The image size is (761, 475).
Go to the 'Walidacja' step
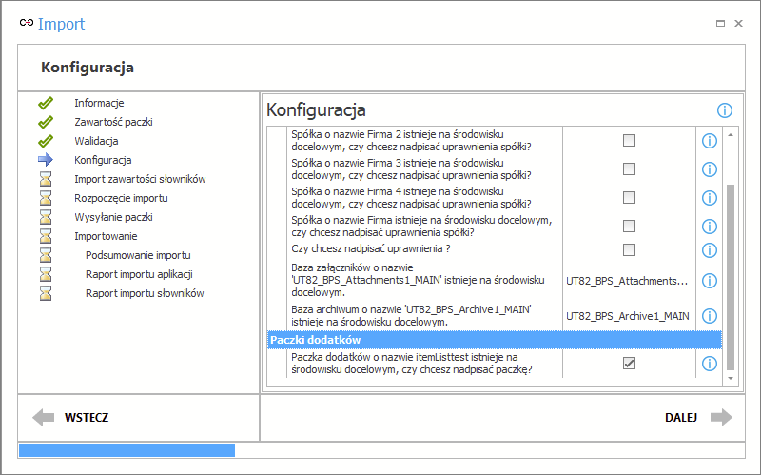(x=96, y=141)
